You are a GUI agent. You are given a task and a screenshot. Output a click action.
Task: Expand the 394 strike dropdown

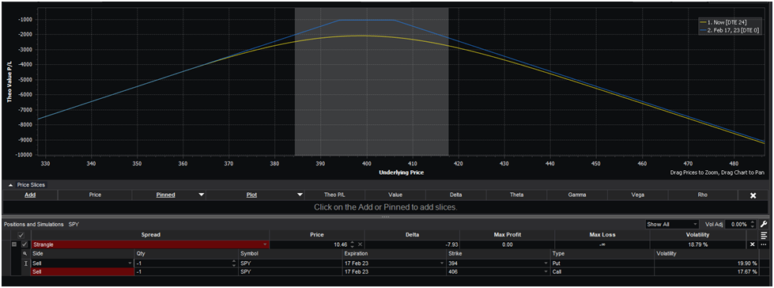coord(546,263)
